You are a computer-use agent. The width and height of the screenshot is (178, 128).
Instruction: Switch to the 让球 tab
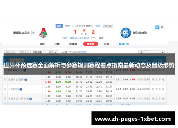pos(57,44)
